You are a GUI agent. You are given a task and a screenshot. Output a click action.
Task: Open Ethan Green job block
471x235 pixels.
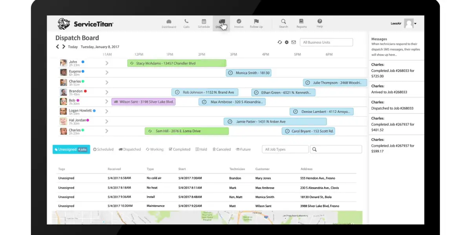pos(283,92)
